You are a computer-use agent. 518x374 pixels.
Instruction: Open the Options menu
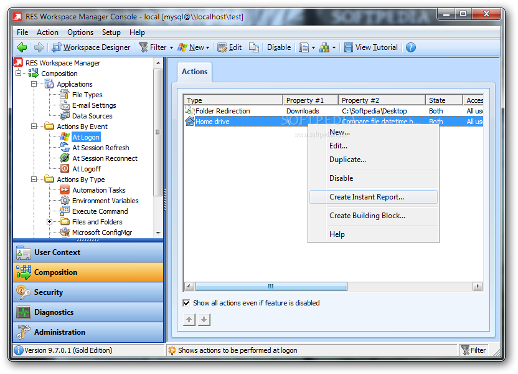(x=80, y=32)
